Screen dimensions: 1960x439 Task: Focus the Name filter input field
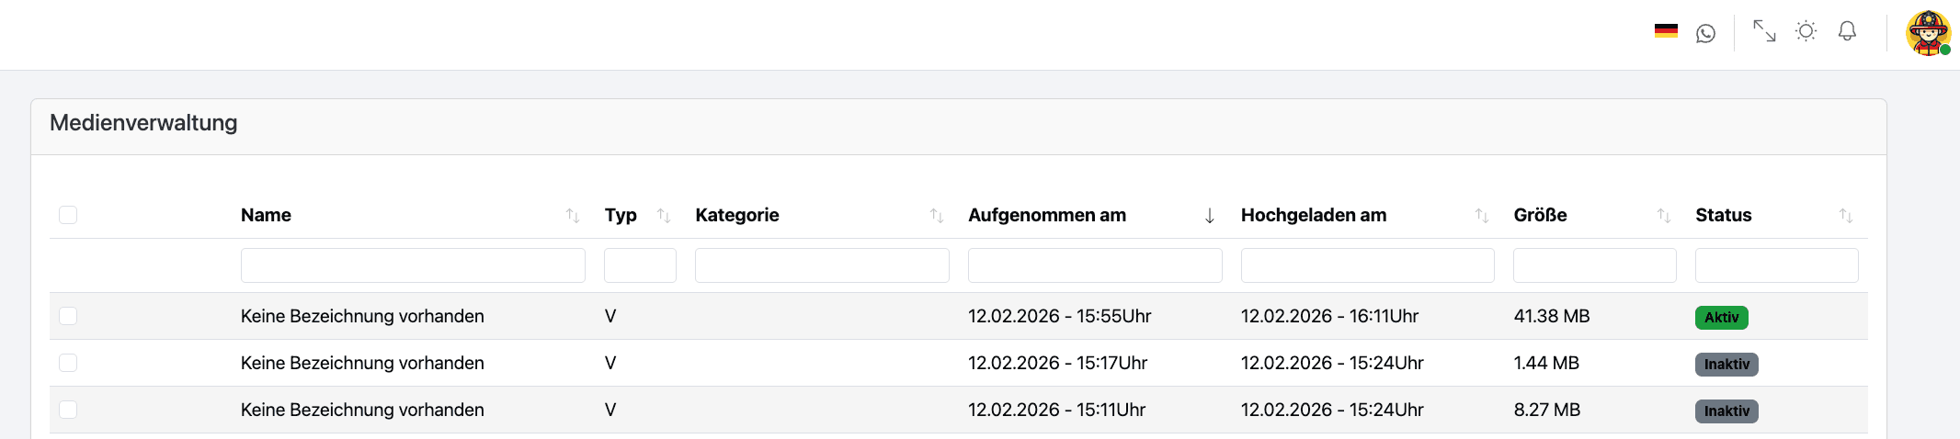click(413, 265)
